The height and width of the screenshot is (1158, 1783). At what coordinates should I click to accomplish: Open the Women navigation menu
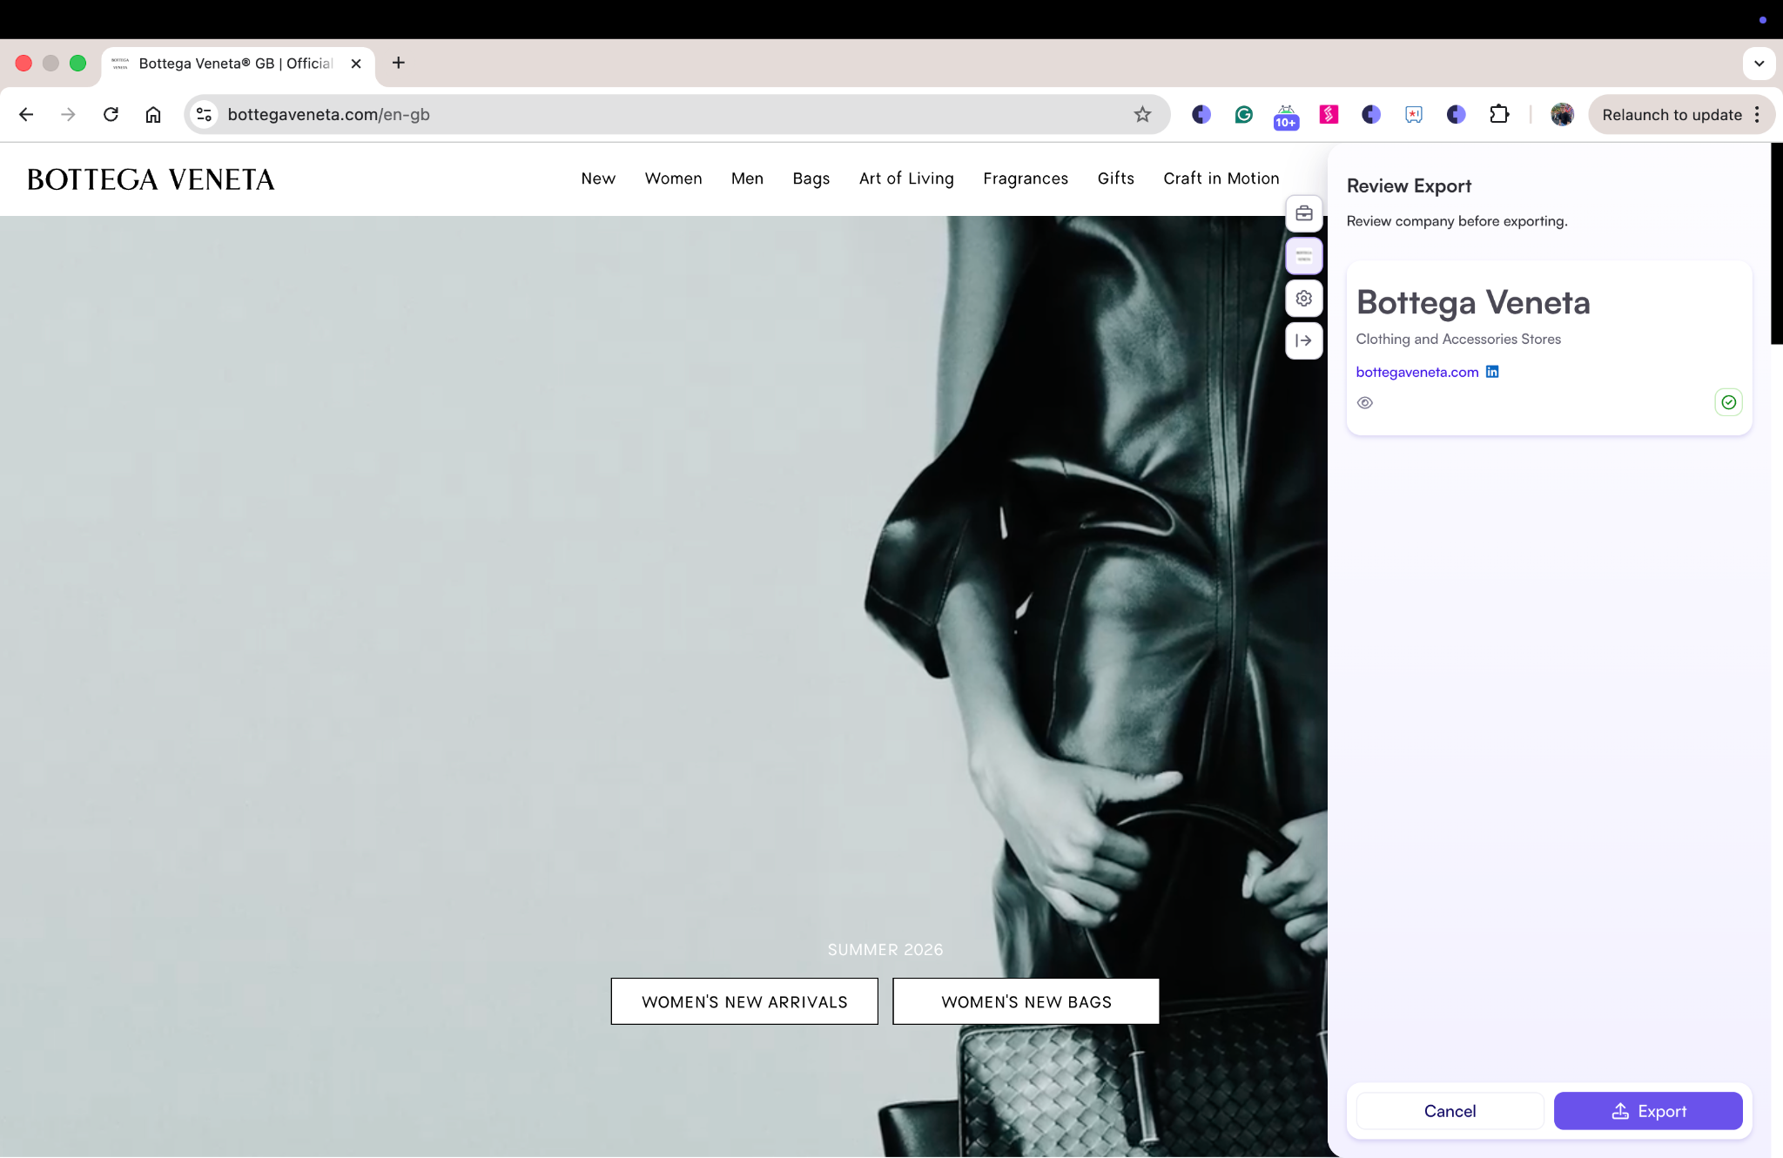click(673, 178)
